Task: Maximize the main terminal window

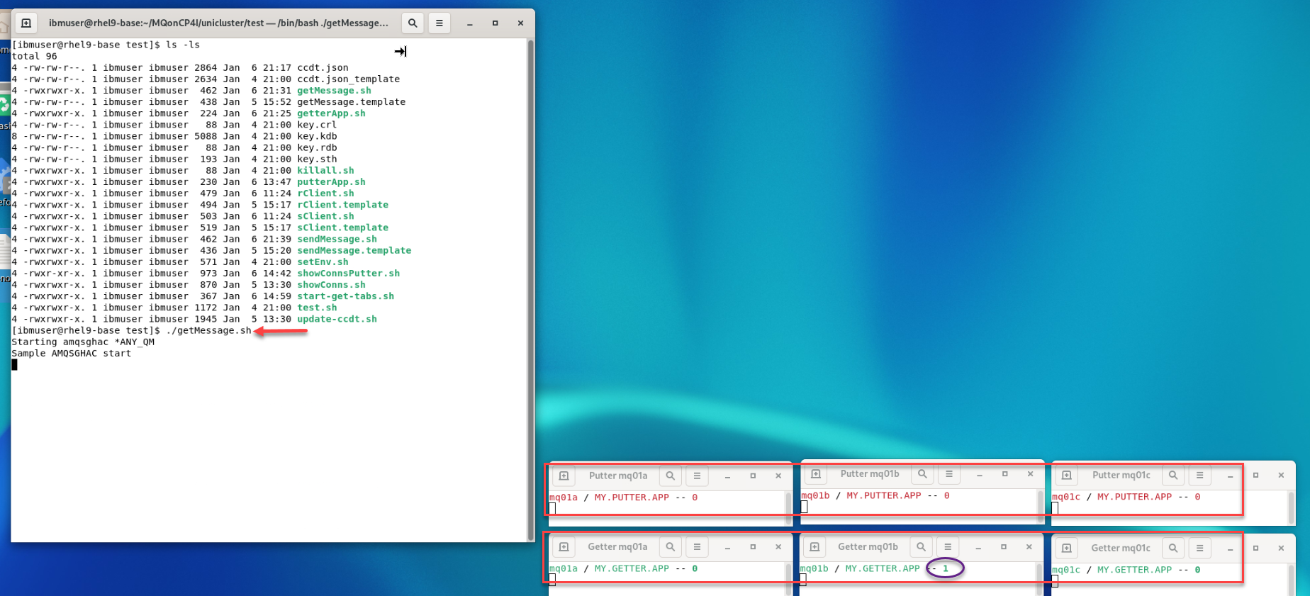Action: [x=495, y=23]
